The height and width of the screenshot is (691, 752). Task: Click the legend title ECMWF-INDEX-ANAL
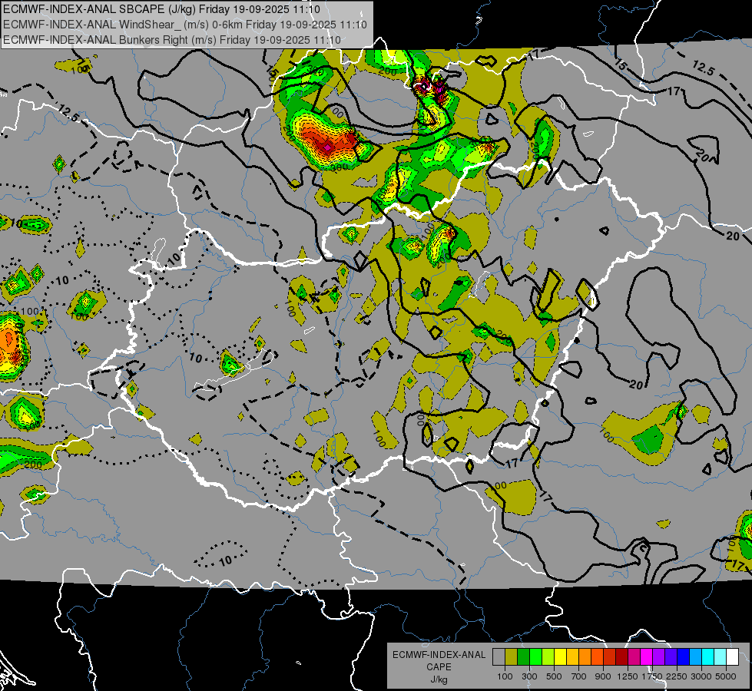coord(439,655)
